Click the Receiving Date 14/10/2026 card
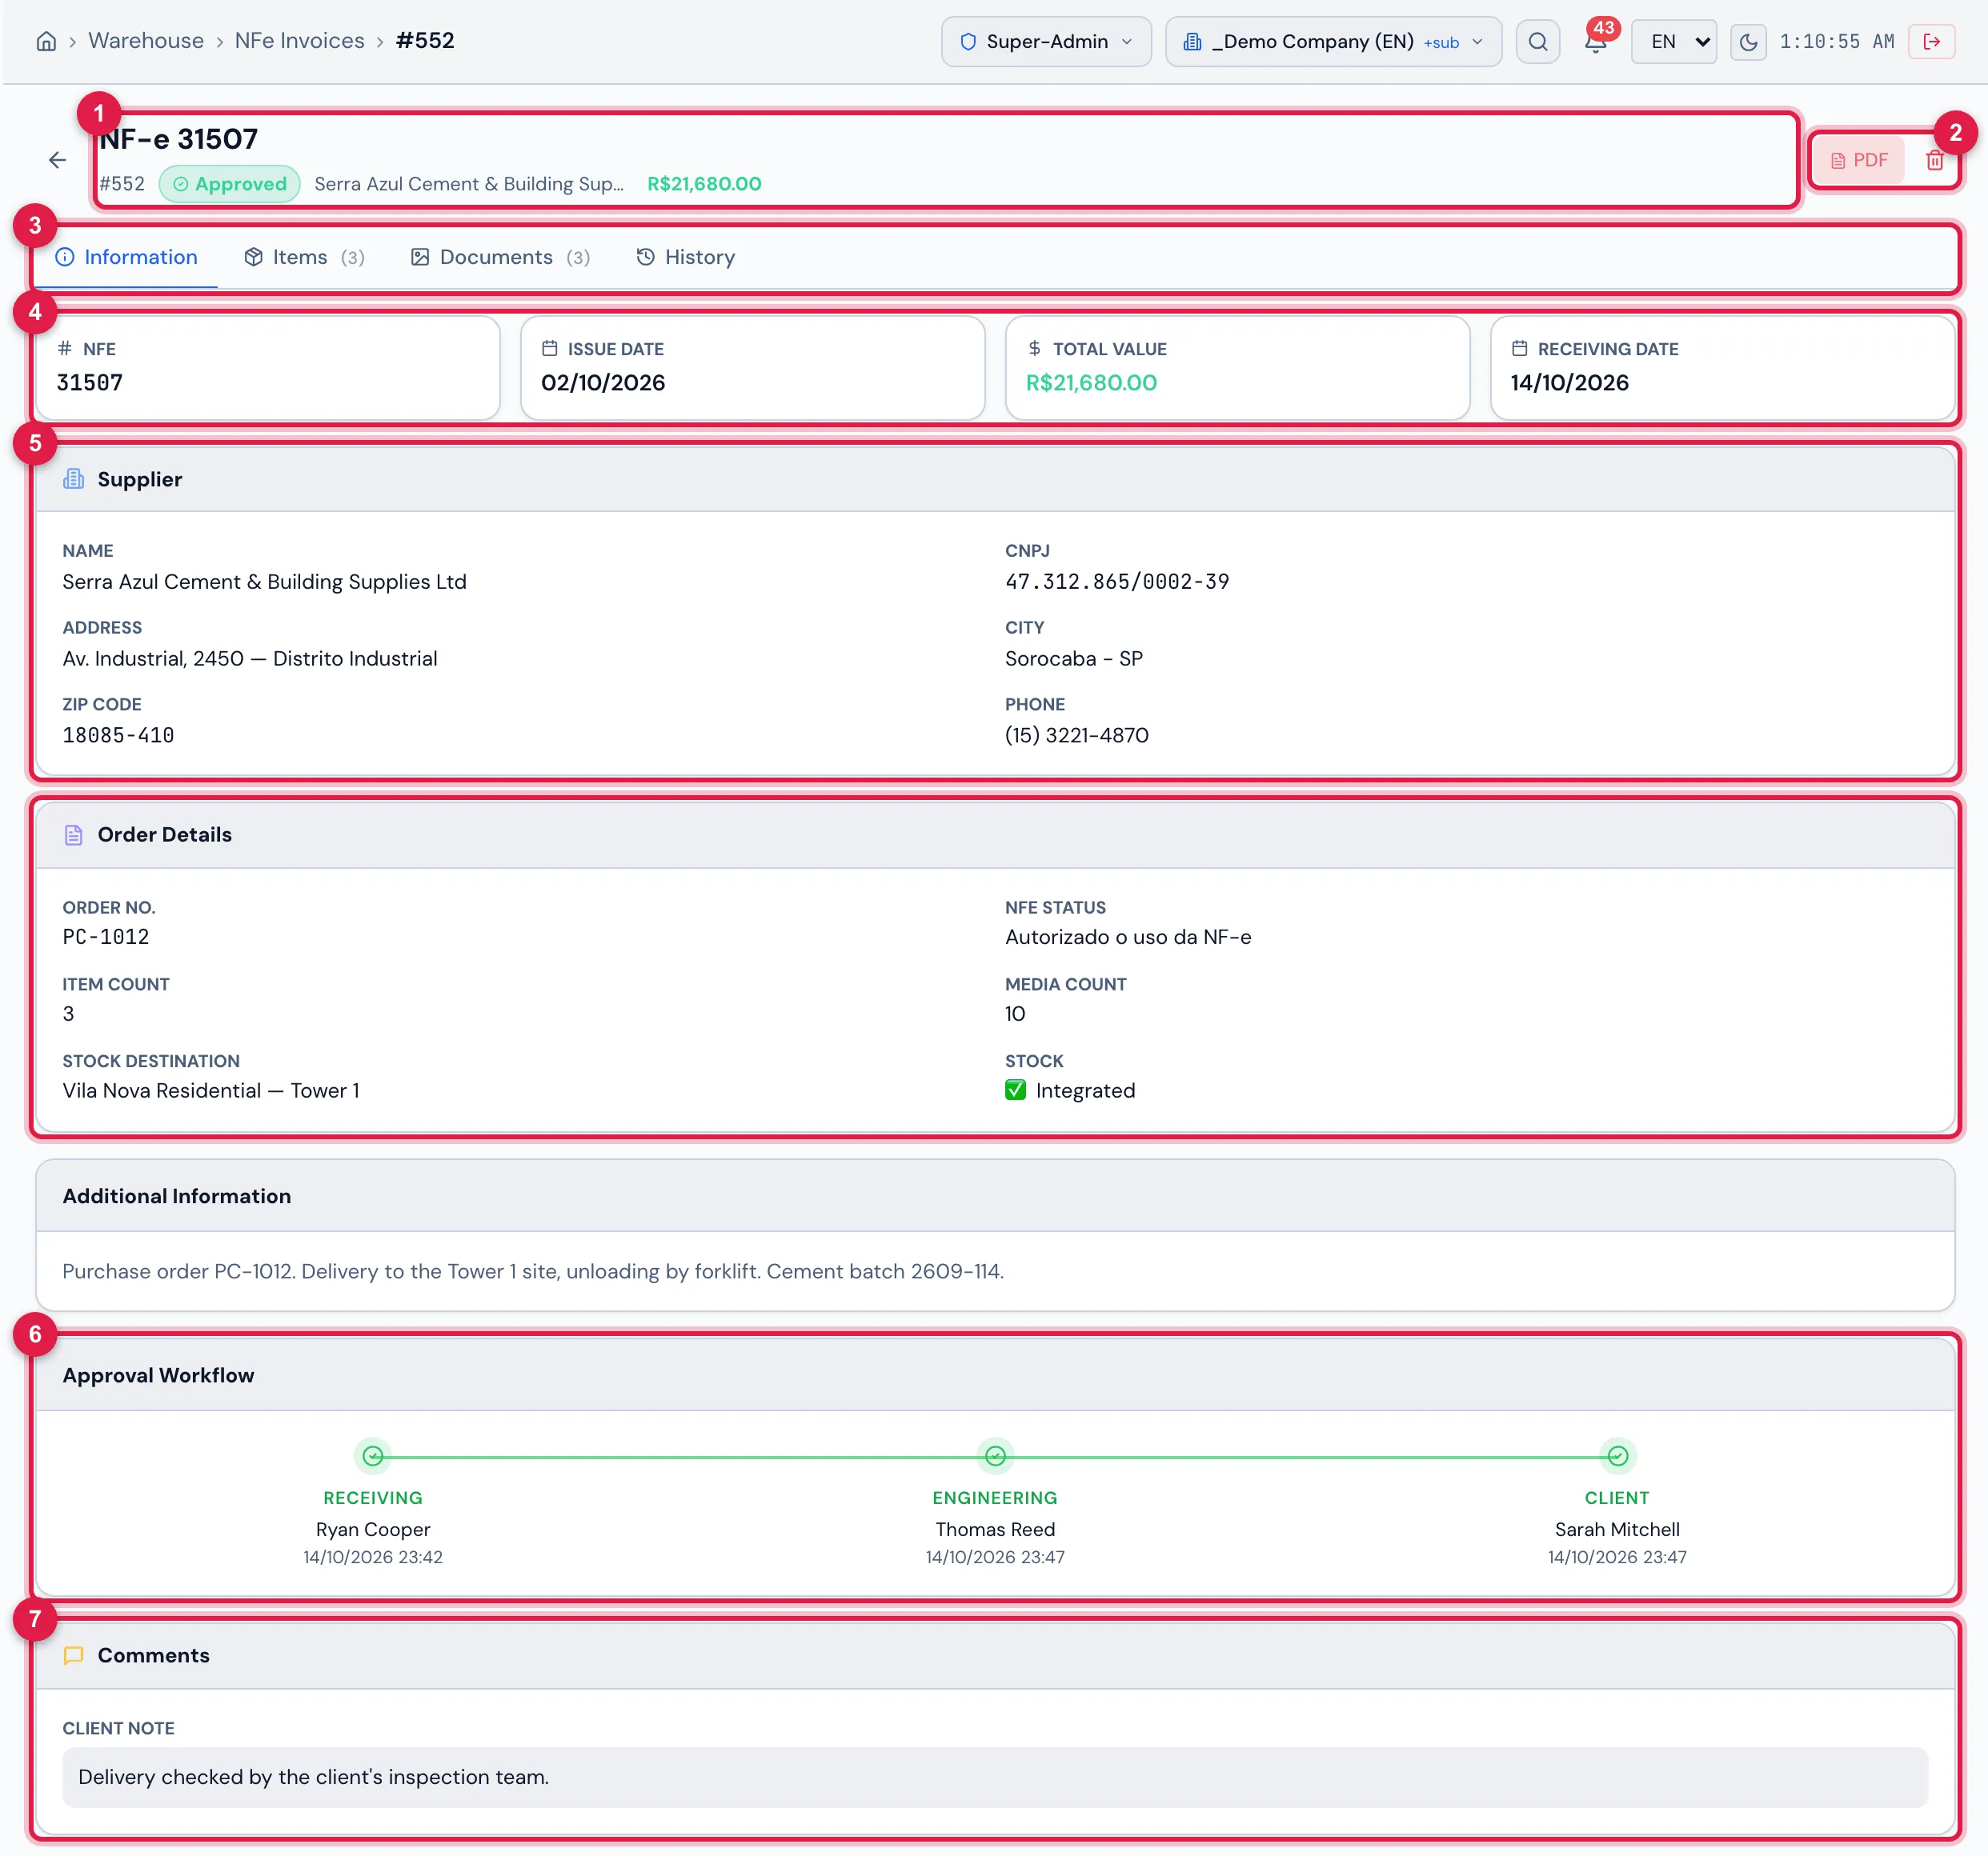The width and height of the screenshot is (1988, 1856). point(1722,367)
